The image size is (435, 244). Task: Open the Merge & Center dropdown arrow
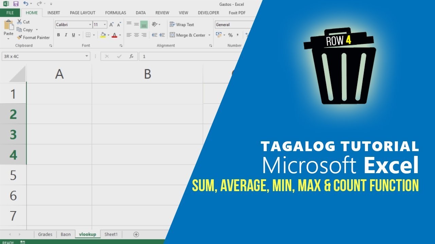coord(209,35)
